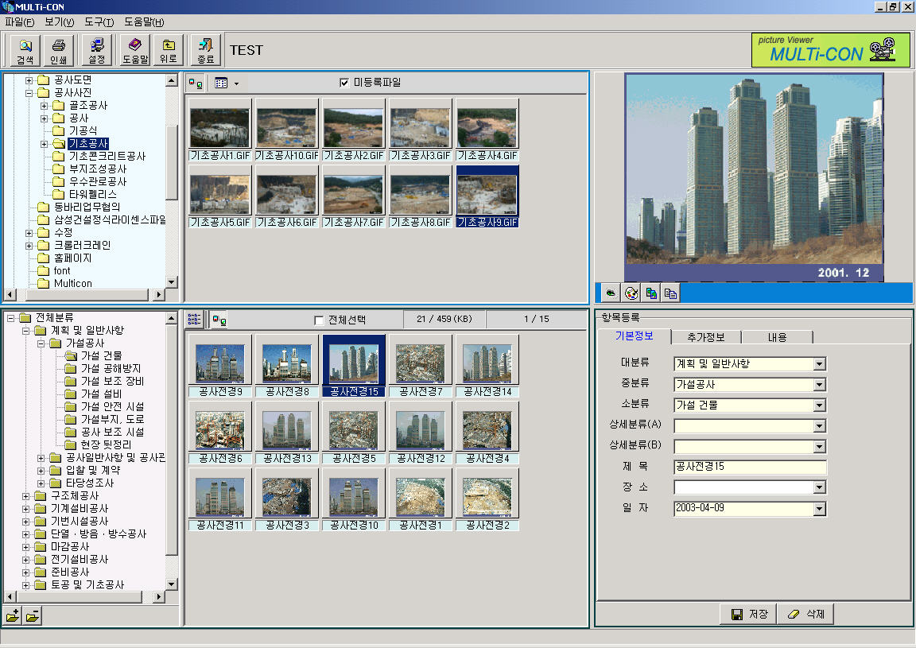The height and width of the screenshot is (648, 916).
Task: Open 설정 (Settings) from the toolbar
Action: [x=97, y=50]
